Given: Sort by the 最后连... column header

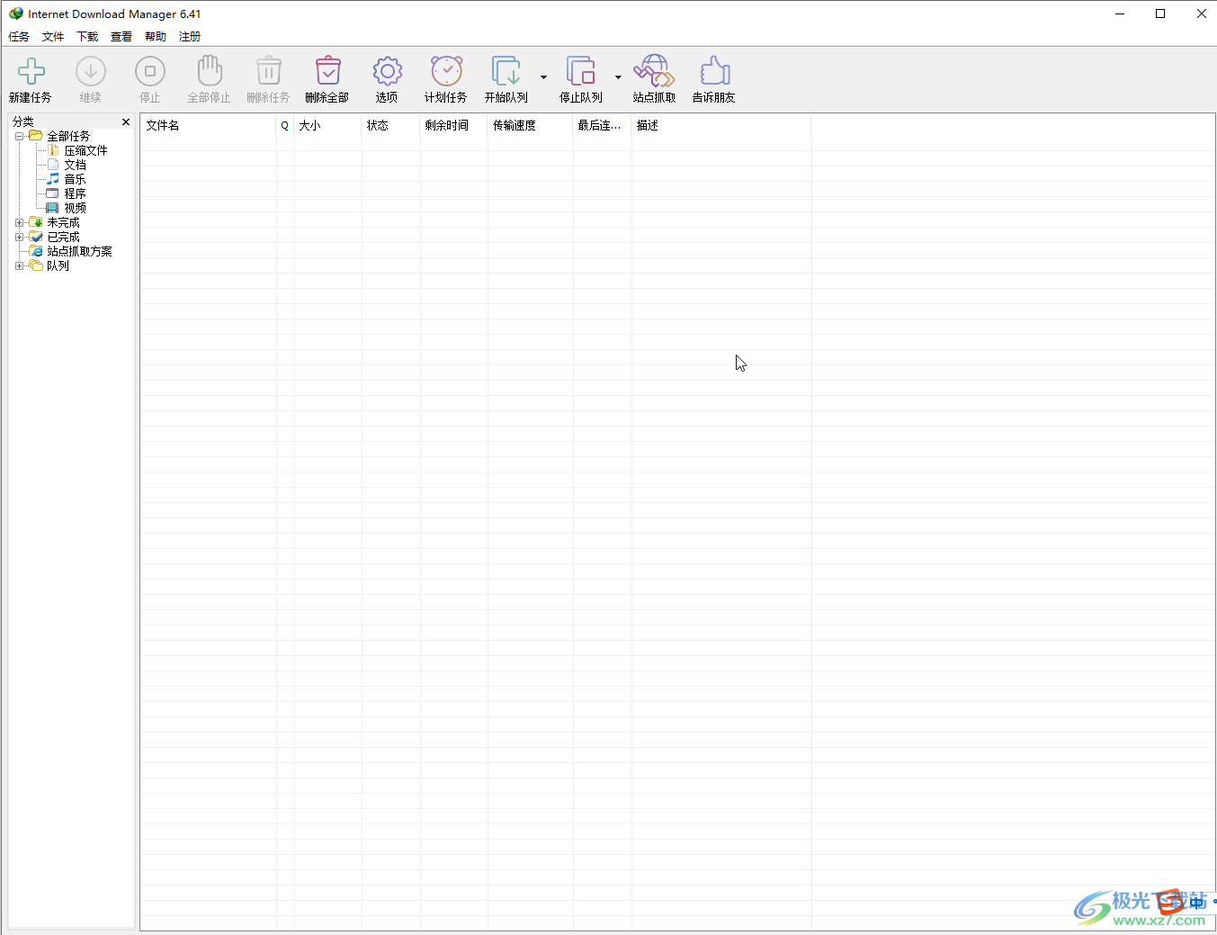Looking at the screenshot, I should click(602, 125).
